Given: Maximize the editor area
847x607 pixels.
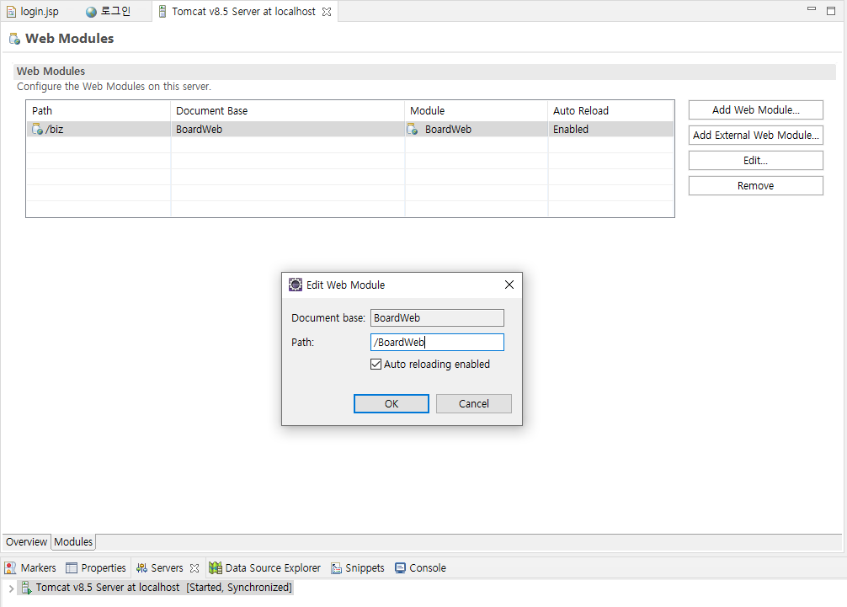Looking at the screenshot, I should click(x=831, y=10).
